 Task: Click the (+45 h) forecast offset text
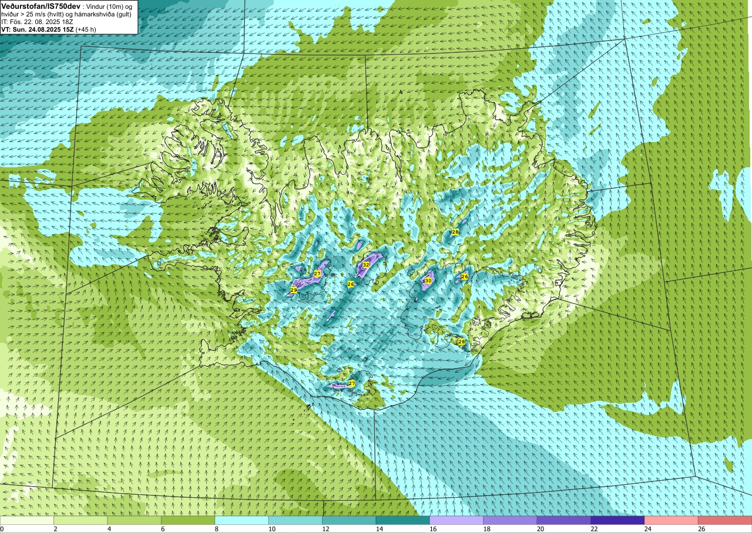tap(86, 29)
